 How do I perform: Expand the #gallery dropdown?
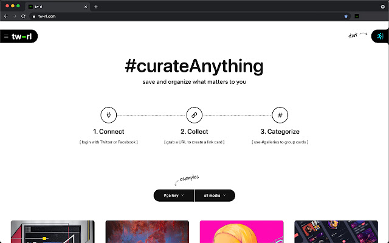tap(174, 196)
